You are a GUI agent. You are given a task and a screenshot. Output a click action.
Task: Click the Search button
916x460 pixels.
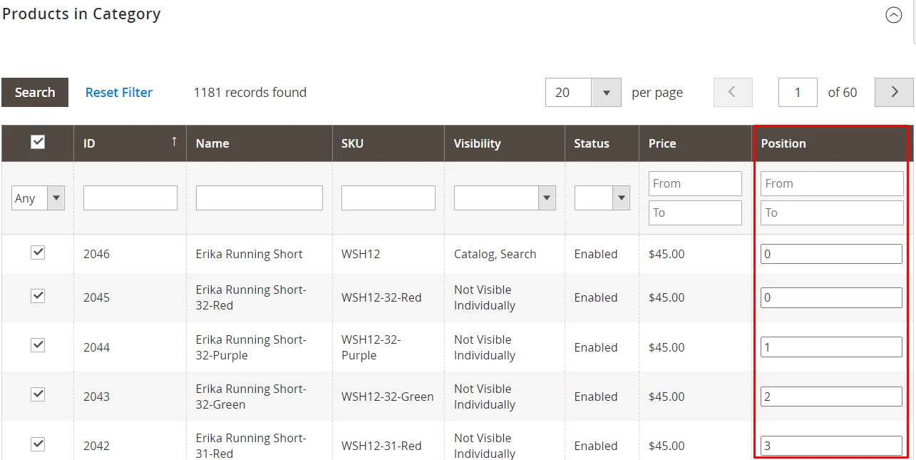point(35,93)
